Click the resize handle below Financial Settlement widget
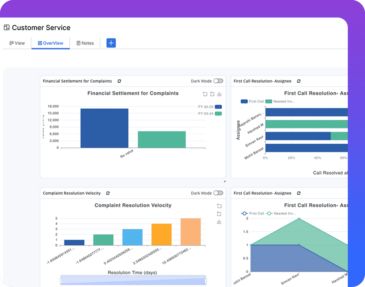The height and width of the screenshot is (287, 365). click(225, 181)
